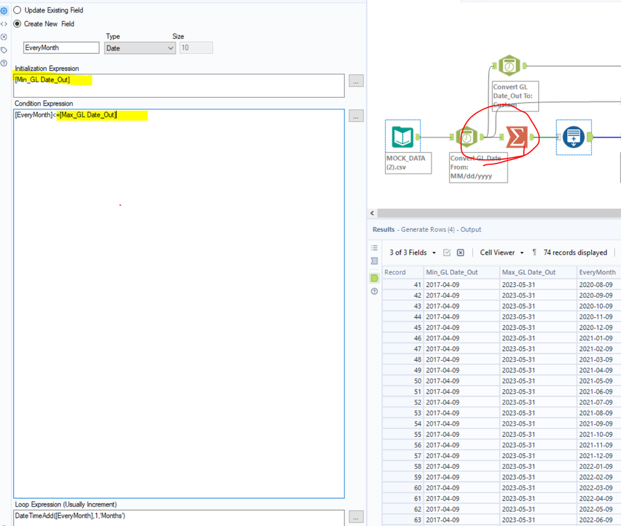Click the canvas horizontal scrollbar track
This screenshot has width=621, height=526.
[499, 213]
